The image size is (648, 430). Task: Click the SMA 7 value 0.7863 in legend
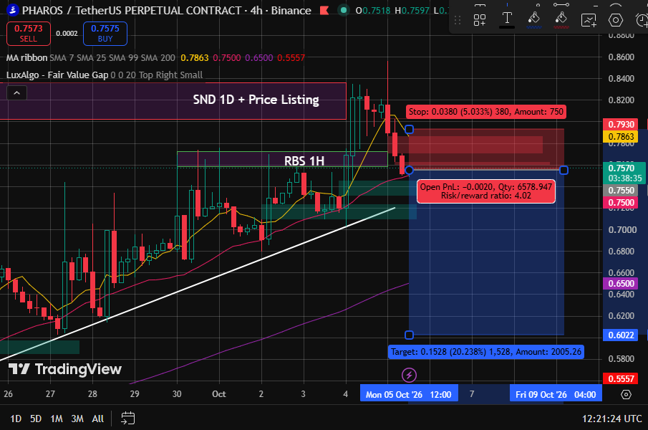(x=195, y=58)
